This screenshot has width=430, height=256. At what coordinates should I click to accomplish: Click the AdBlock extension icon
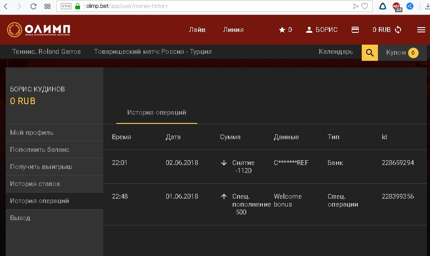[x=397, y=7]
